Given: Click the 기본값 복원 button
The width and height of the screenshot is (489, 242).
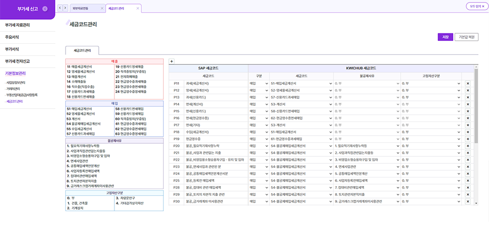Looking at the screenshot, I should click(x=466, y=37).
